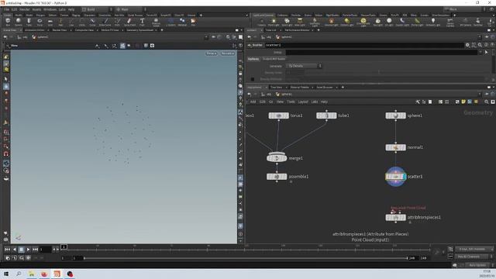The width and height of the screenshot is (496, 279).
Task: Select the Sky Light shelf tool
Action: pyautogui.click(x=377, y=22)
